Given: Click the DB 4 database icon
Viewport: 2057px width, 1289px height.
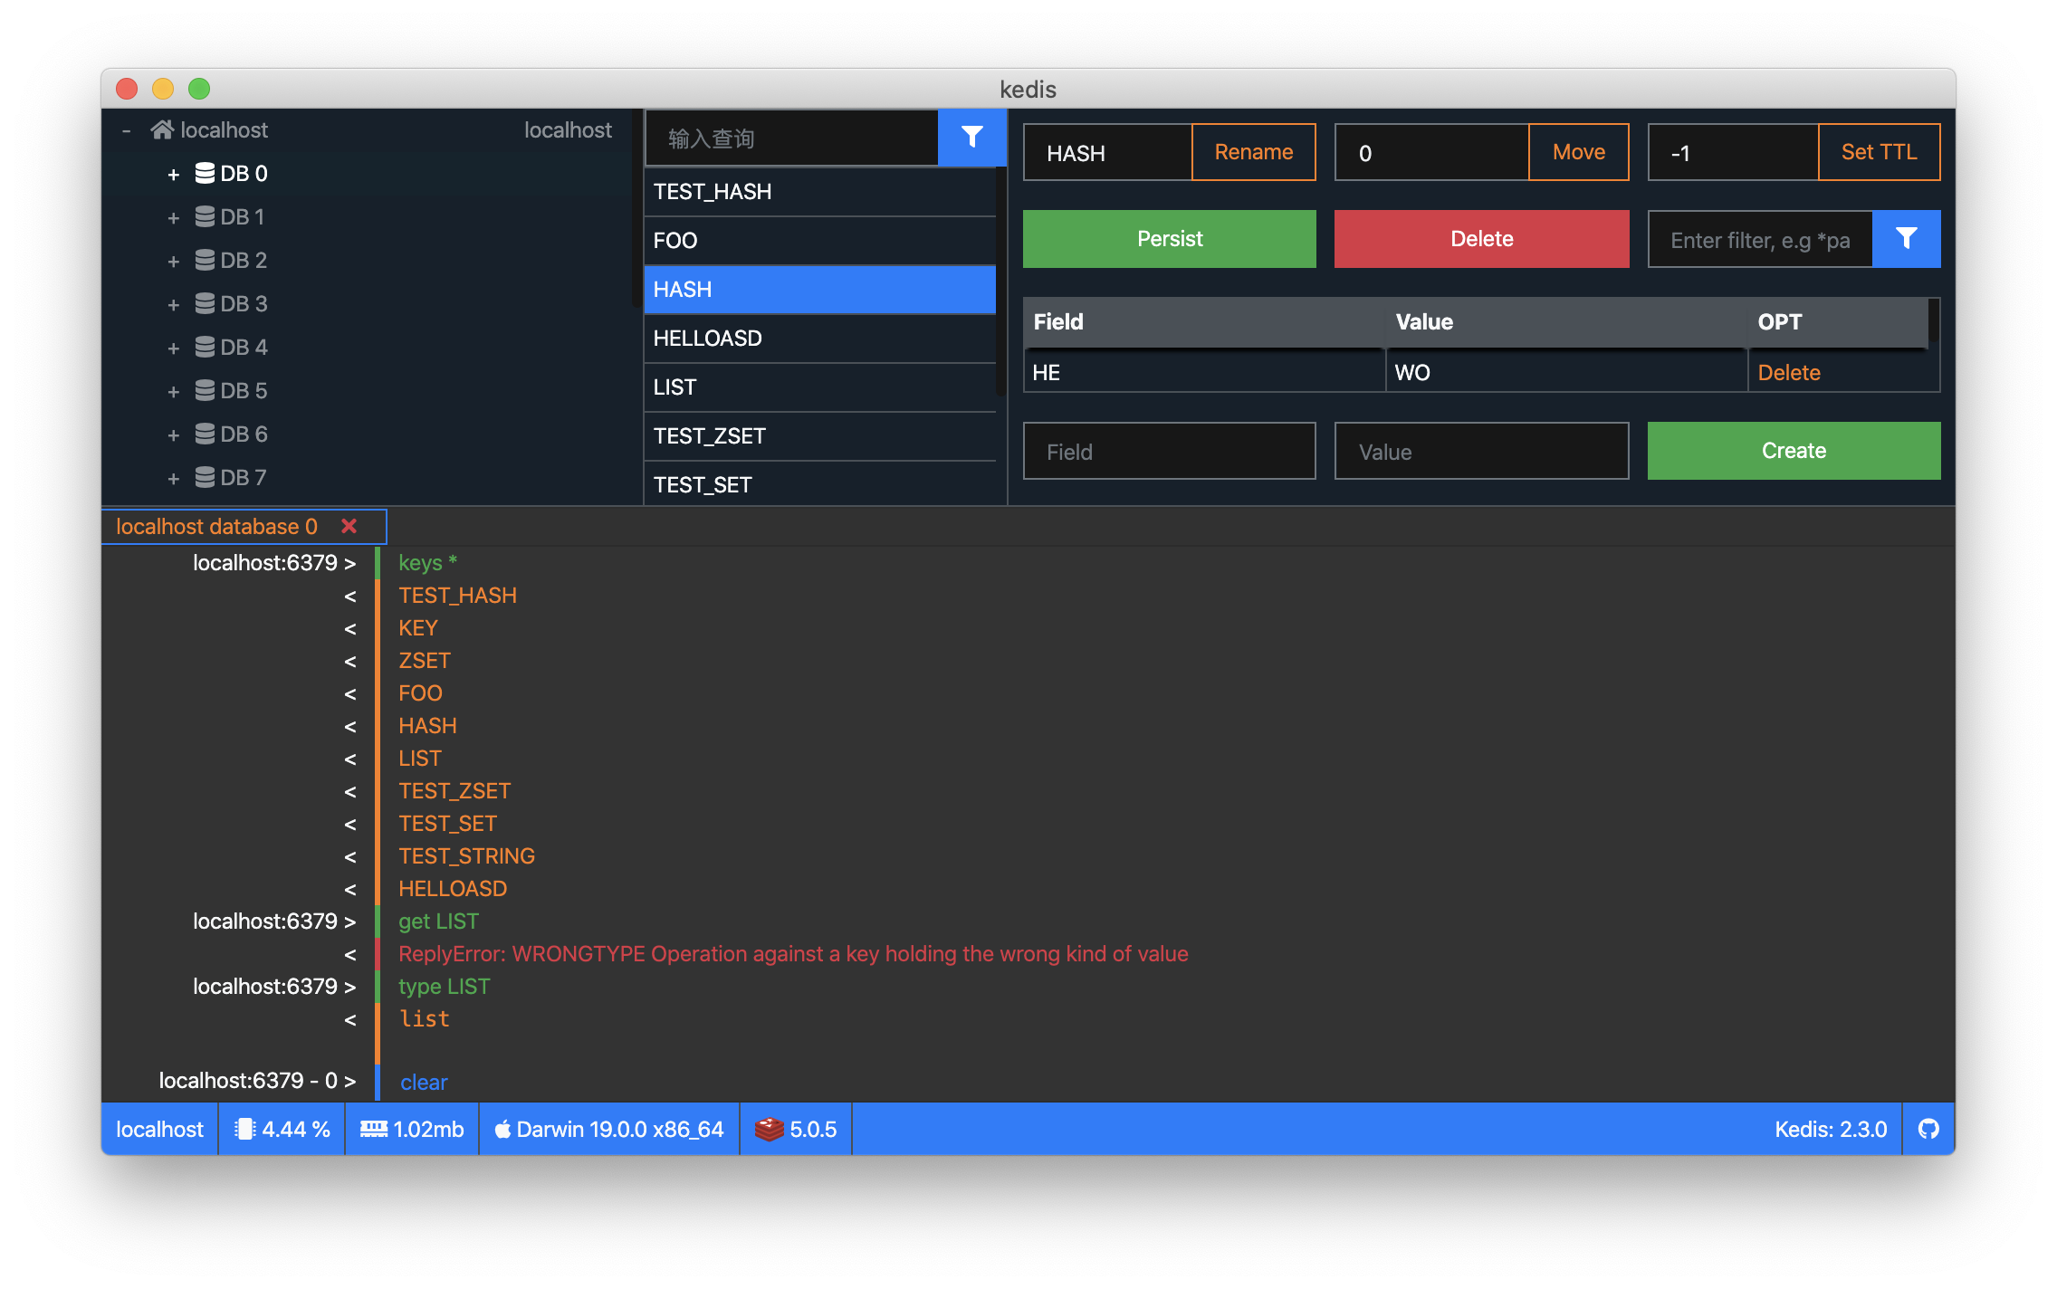Looking at the screenshot, I should [x=206, y=348].
